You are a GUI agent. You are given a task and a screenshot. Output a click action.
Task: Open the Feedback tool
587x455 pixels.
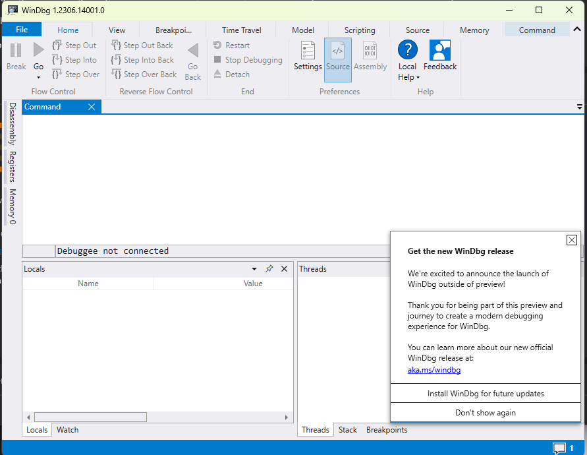[x=440, y=55]
